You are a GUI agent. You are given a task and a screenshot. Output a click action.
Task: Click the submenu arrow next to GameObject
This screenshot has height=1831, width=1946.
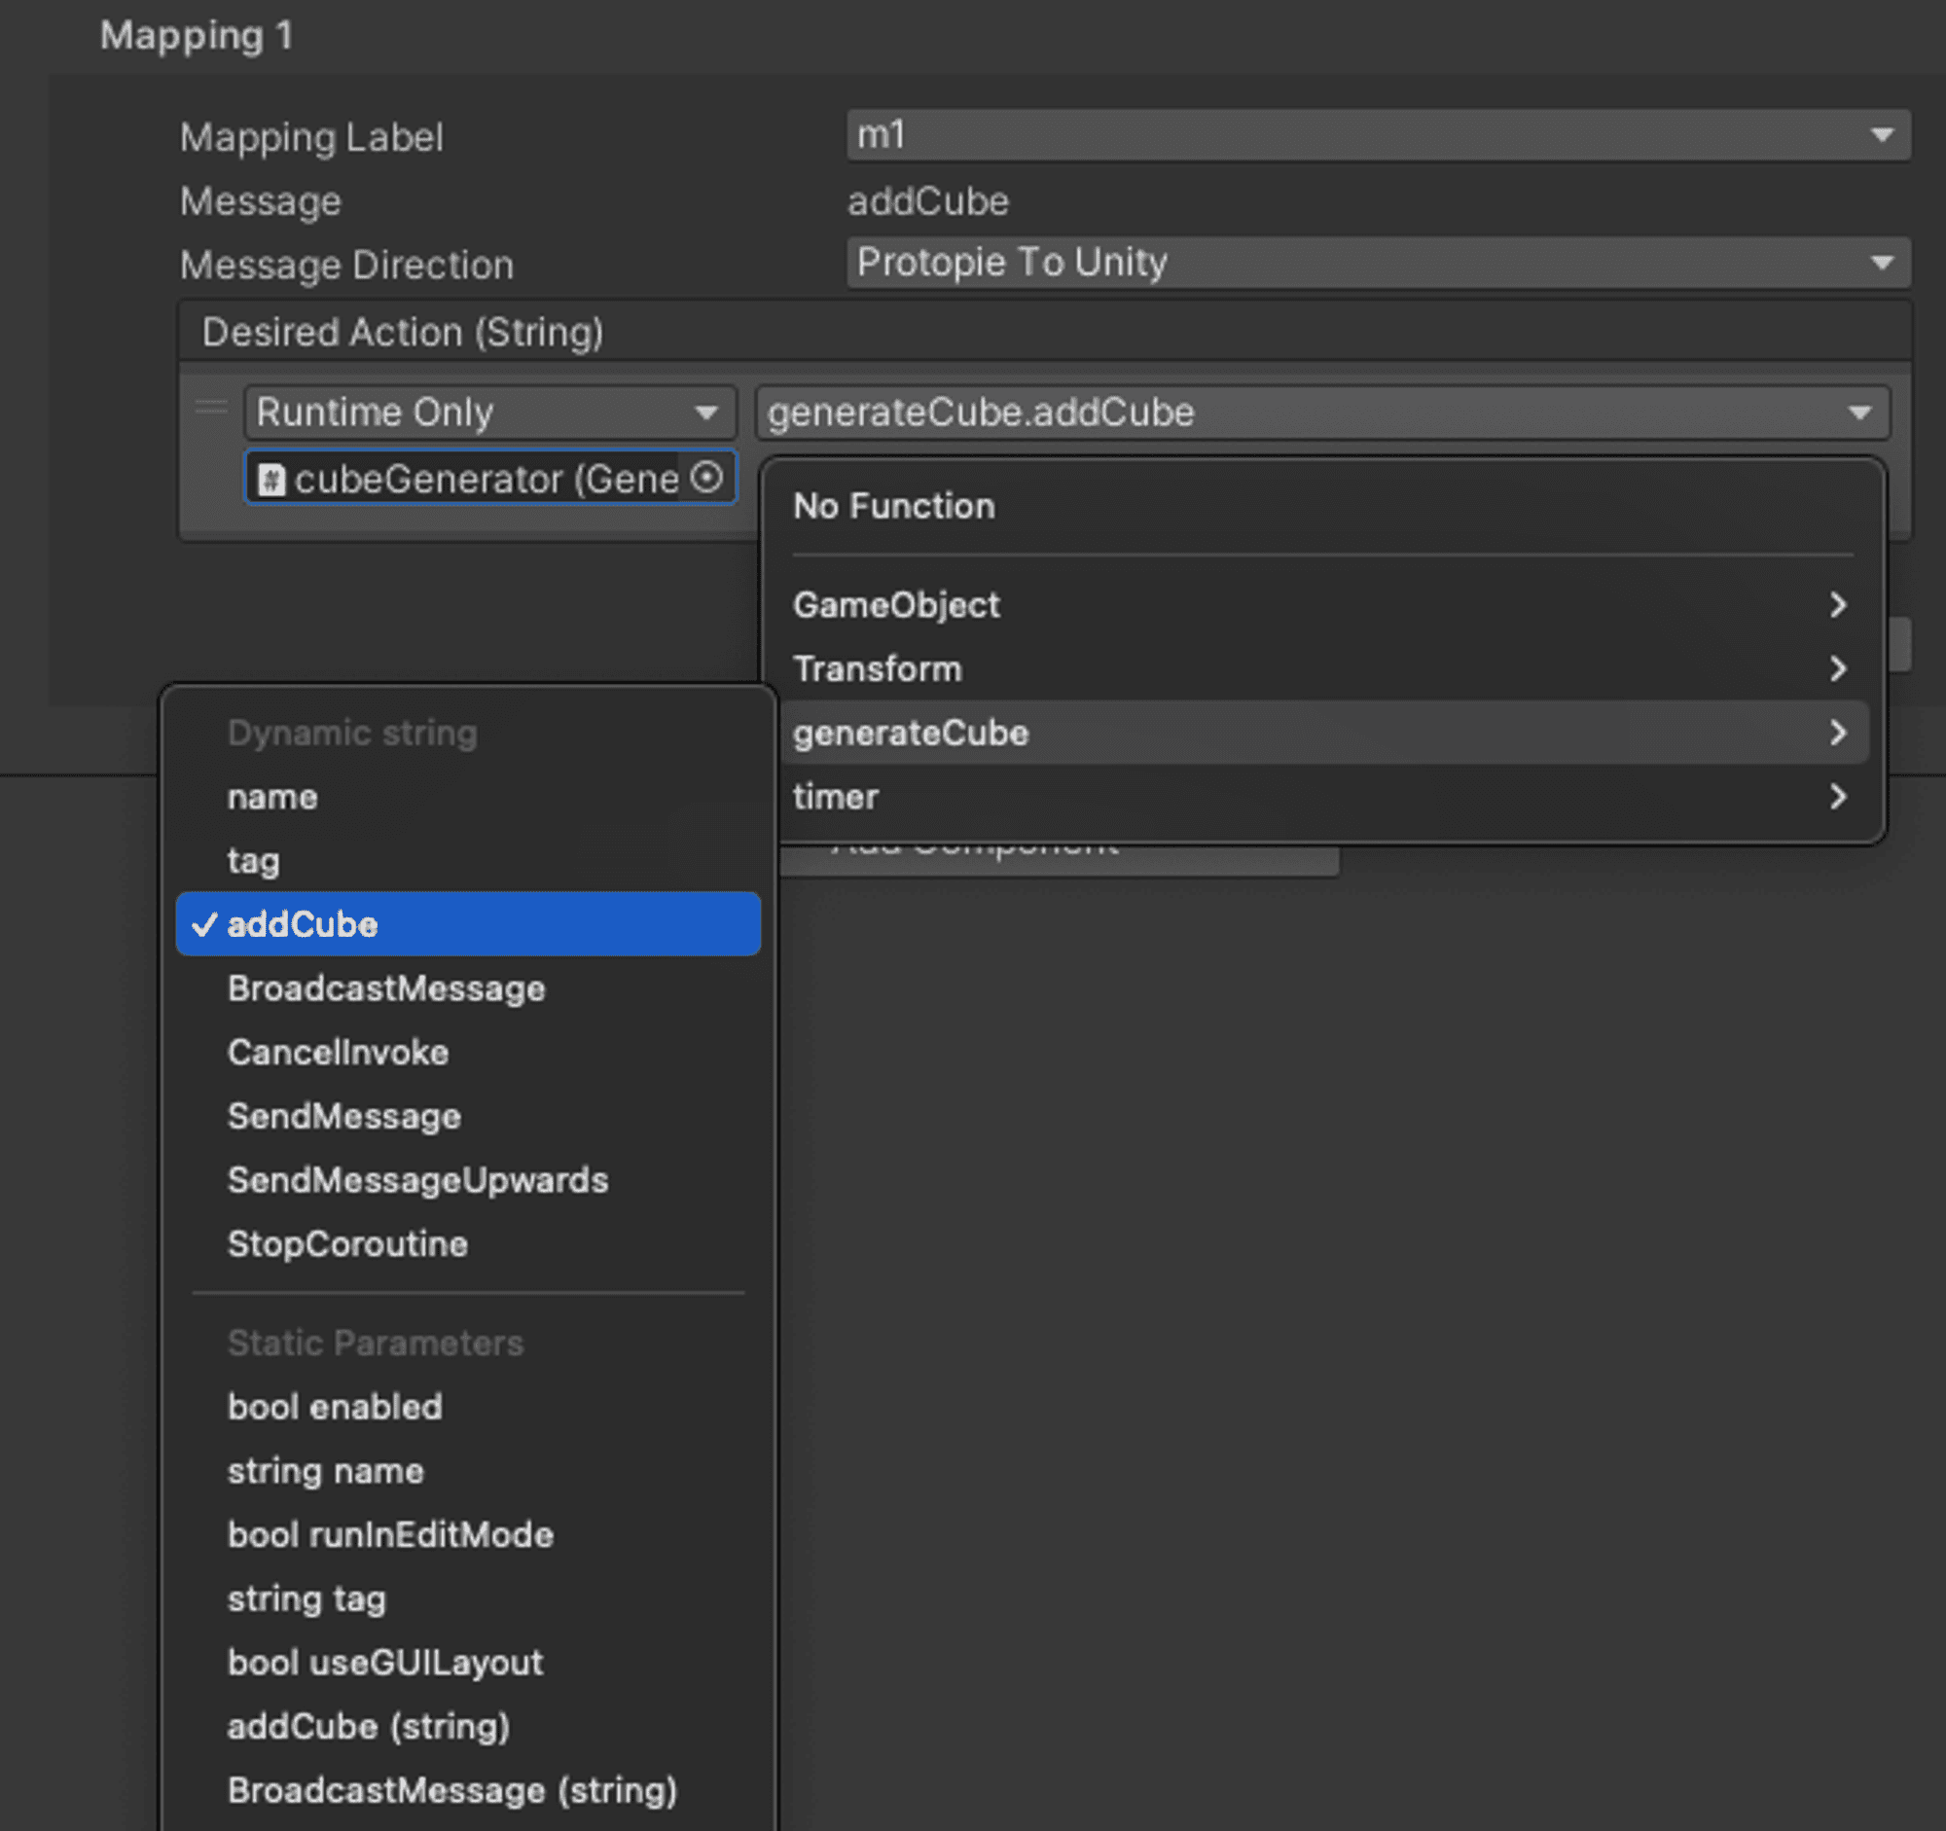[x=1837, y=605]
